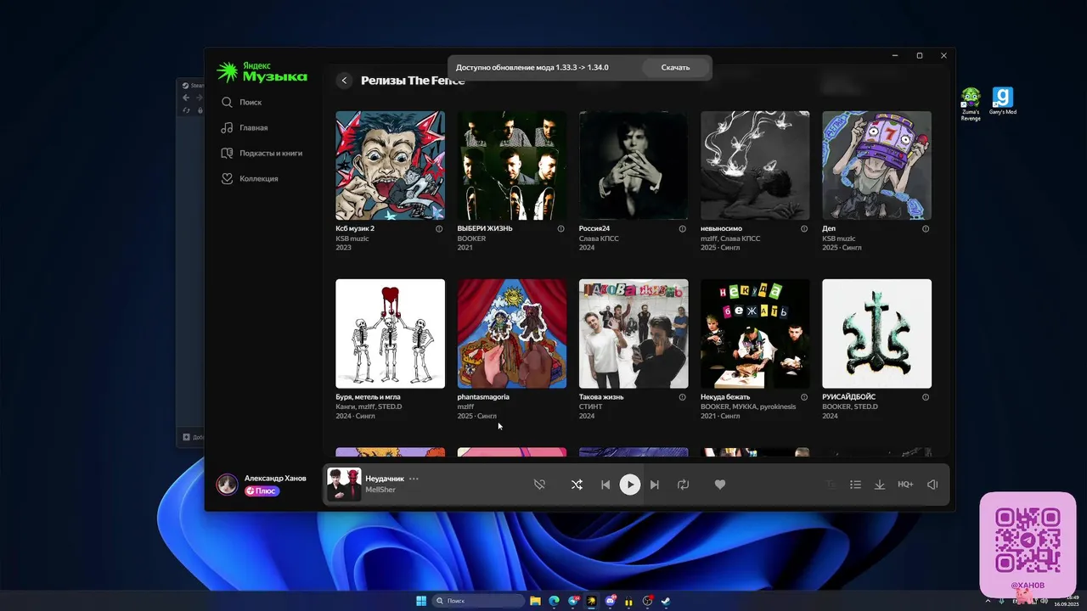The width and height of the screenshot is (1087, 611).
Task: Open album Ксб музик 2 cover
Action: (390, 165)
